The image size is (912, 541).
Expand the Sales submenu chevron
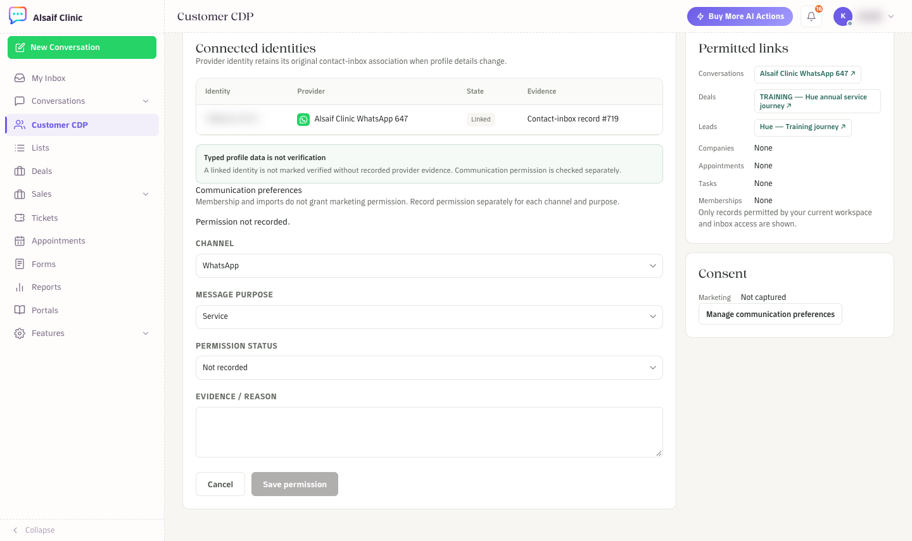coord(146,194)
